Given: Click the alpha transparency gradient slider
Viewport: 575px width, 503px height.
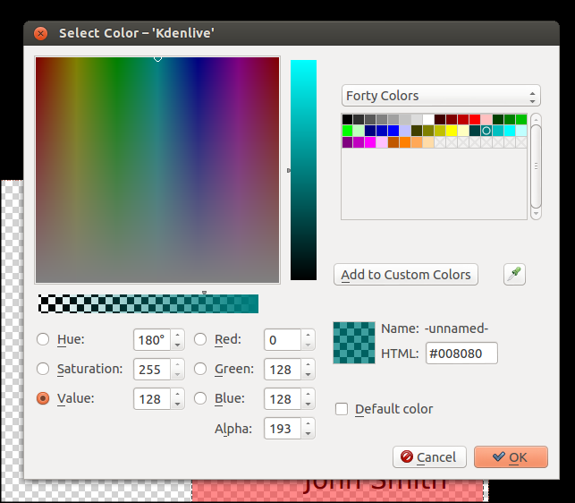Looking at the screenshot, I should point(148,303).
